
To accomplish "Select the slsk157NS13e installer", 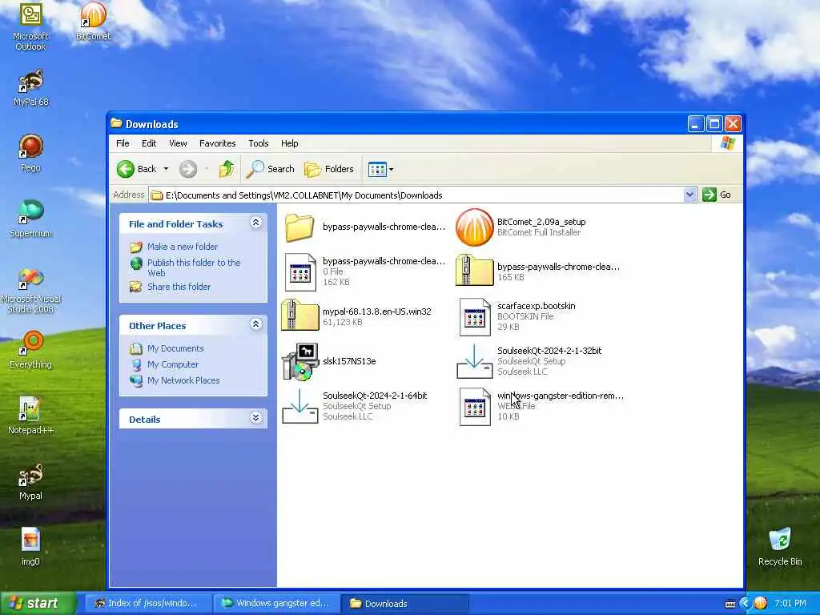I will coord(329,361).
